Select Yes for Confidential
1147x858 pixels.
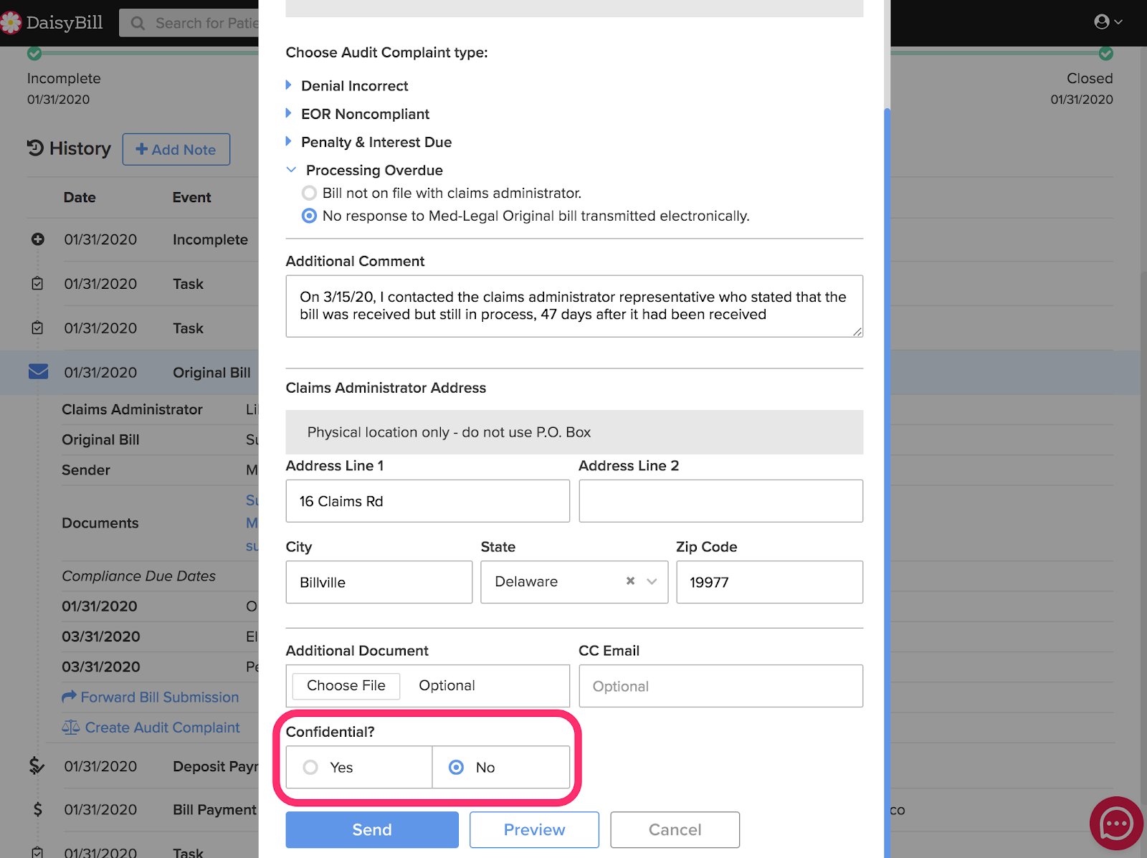pyautogui.click(x=310, y=767)
